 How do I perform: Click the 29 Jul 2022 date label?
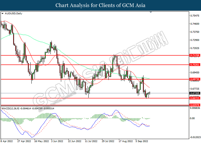click(x=108, y=141)
